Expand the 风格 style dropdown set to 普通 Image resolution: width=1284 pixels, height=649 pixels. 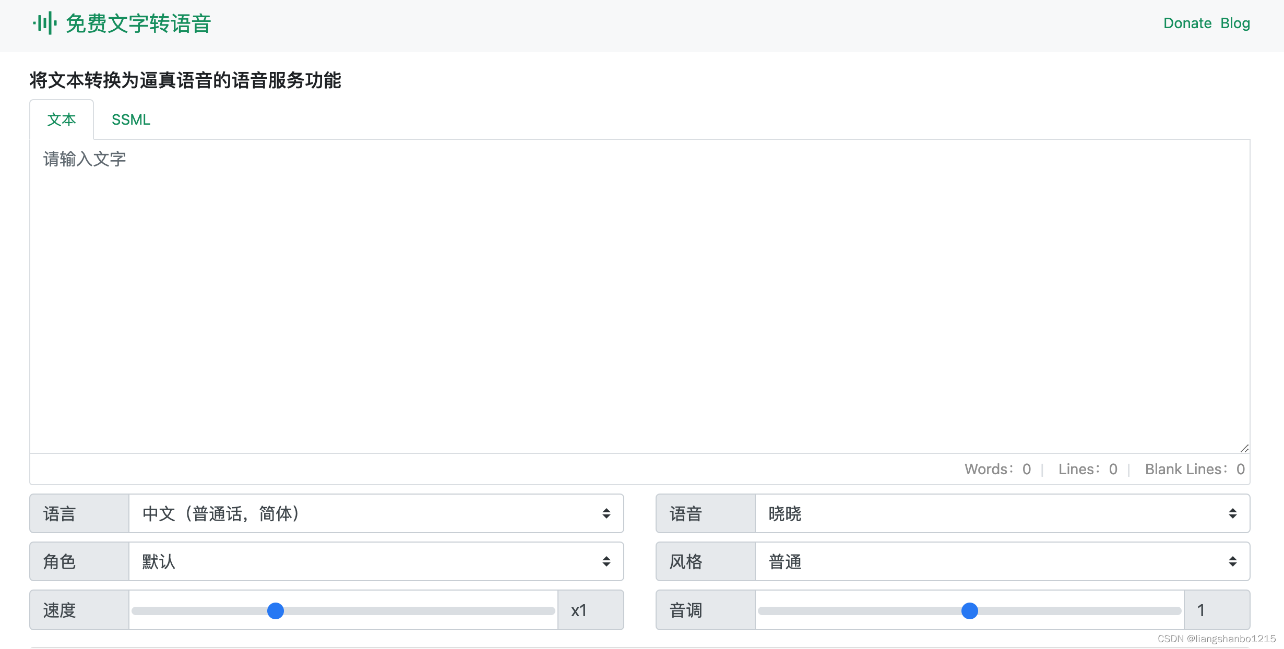click(x=992, y=562)
